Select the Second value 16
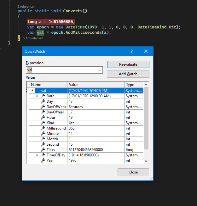This screenshot has width=197, height=206. point(71,144)
